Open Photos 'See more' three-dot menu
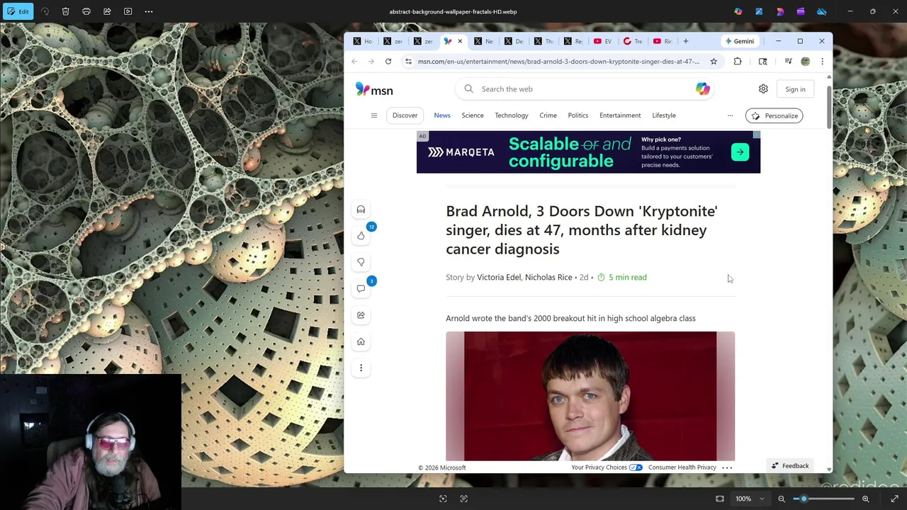Image resolution: width=907 pixels, height=510 pixels. [x=149, y=11]
